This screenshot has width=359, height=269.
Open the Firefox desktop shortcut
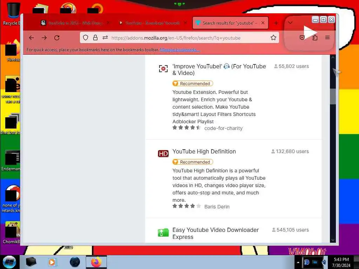[12, 51]
